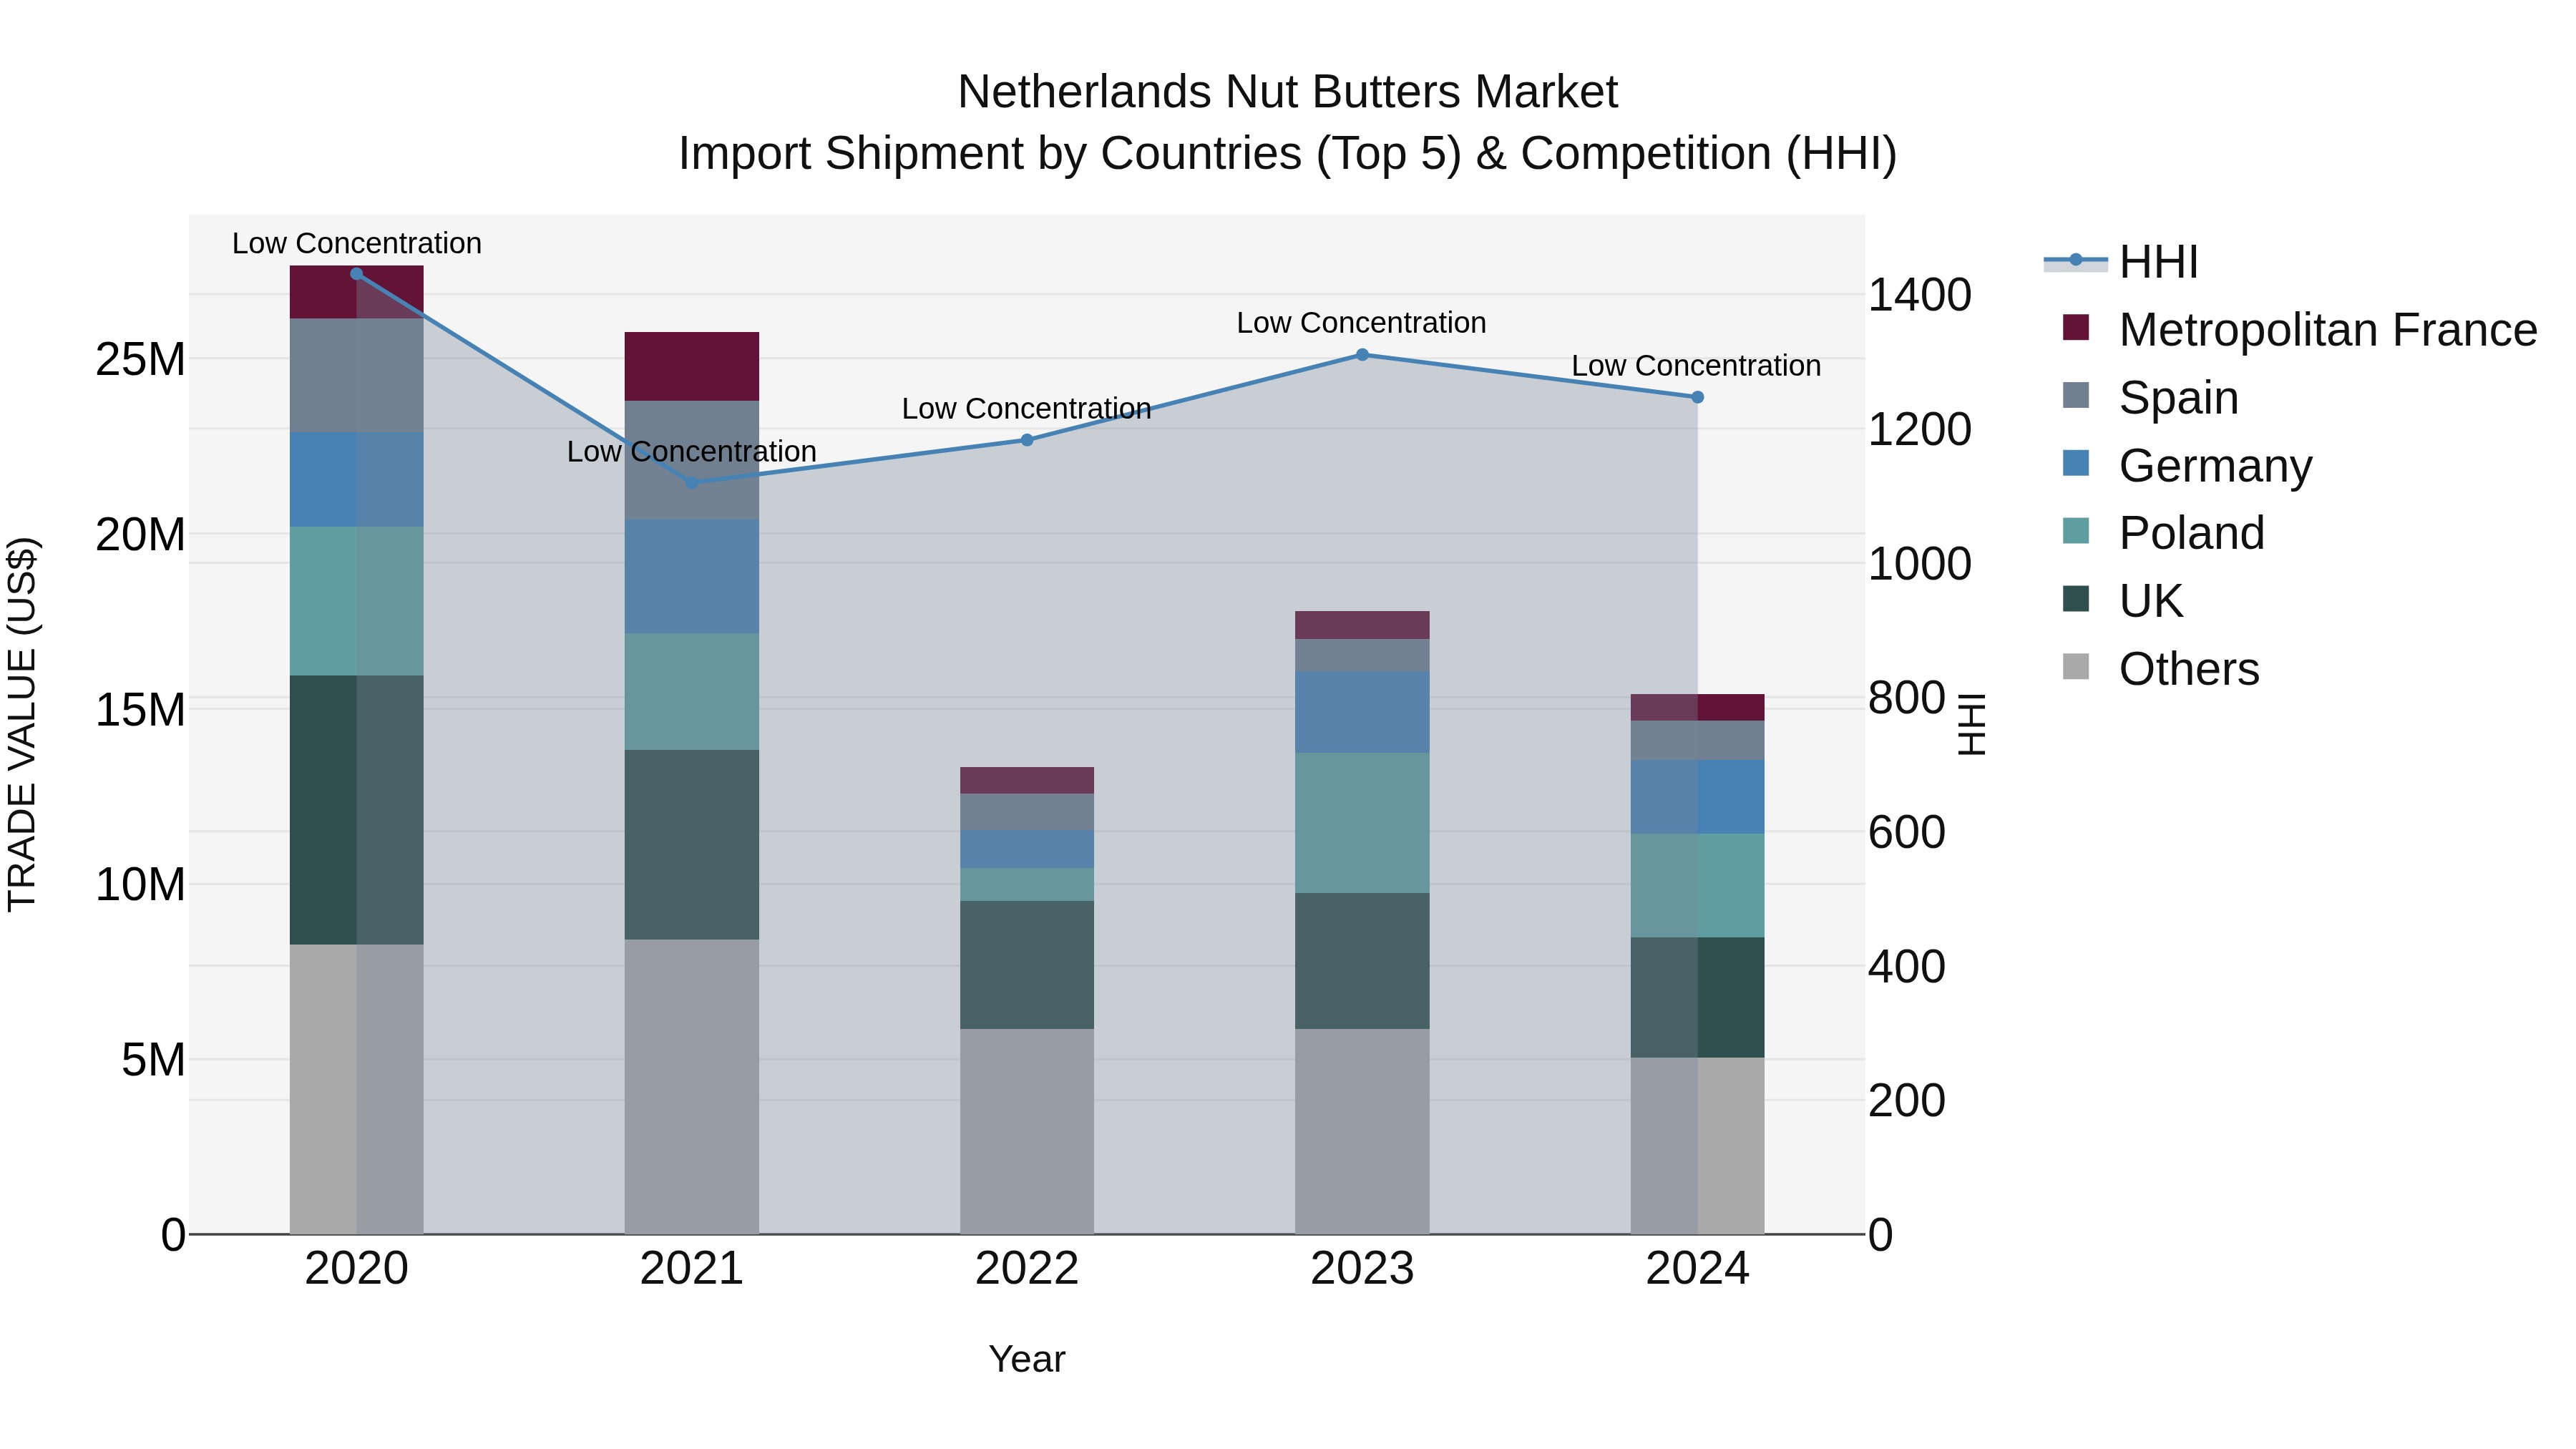The height and width of the screenshot is (1449, 2576).
Task: Click the 2020 Metropolitan France bar segment
Action: coord(356,292)
